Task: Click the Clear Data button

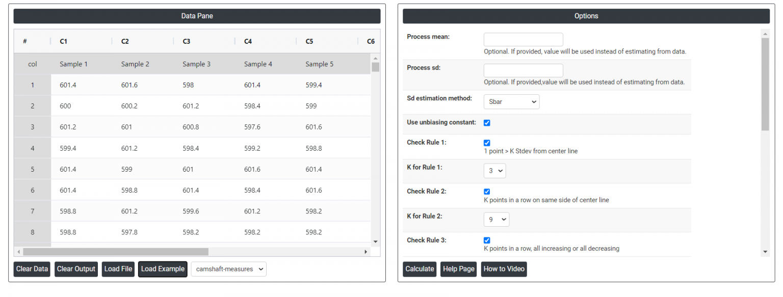Action: (x=32, y=269)
